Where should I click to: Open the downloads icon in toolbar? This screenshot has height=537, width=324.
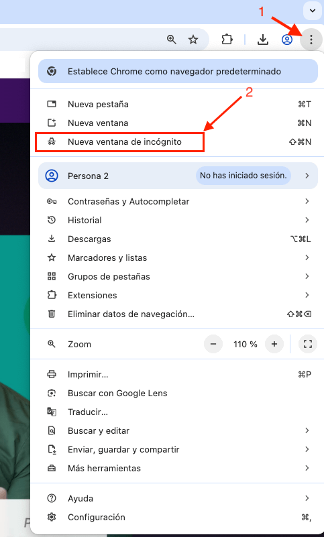(x=263, y=40)
